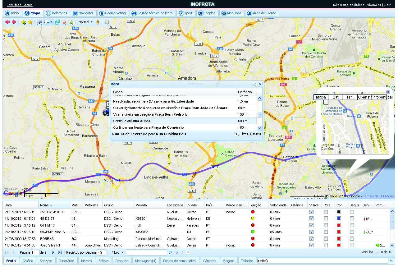Switch mini map to Infoportugal layer
Viewport: 398px width, 267px height.
pos(382,97)
